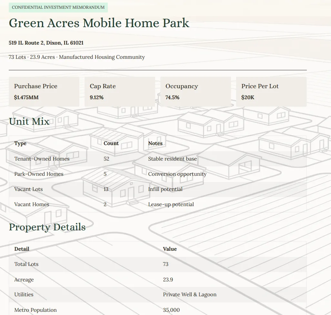Click the Lease-up potential note

point(171,205)
